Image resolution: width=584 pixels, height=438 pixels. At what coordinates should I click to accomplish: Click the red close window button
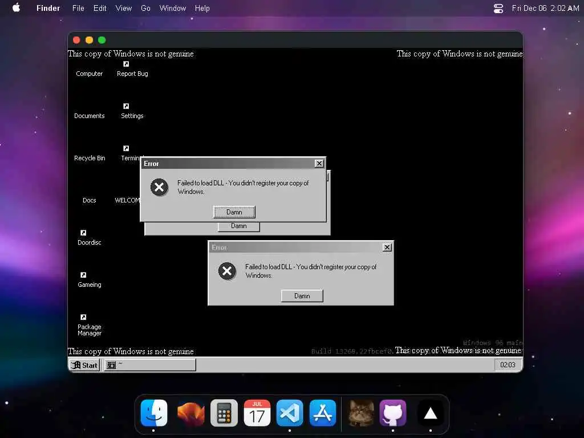coord(76,40)
